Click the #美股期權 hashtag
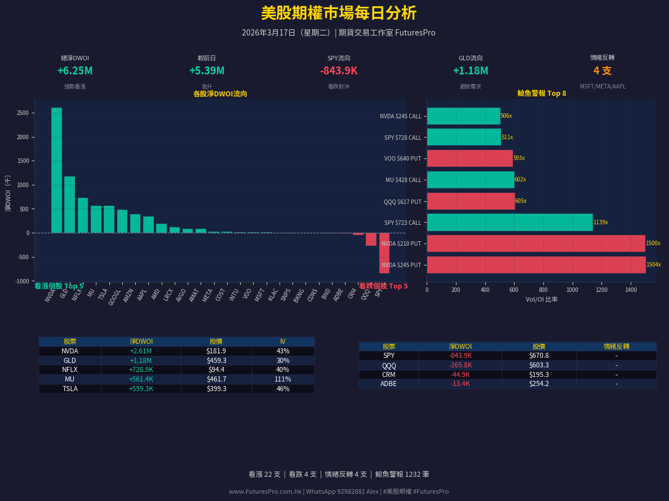Screen dimensions: 669x501 (396, 491)
